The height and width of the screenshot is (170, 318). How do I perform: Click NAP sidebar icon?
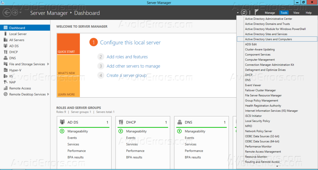coord(6,82)
